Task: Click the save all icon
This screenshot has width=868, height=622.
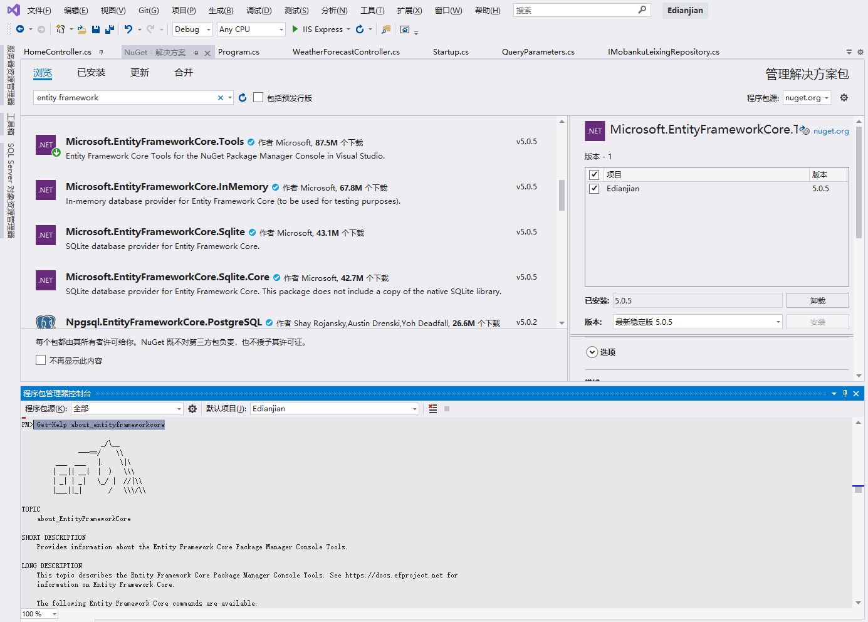Action: coord(110,29)
